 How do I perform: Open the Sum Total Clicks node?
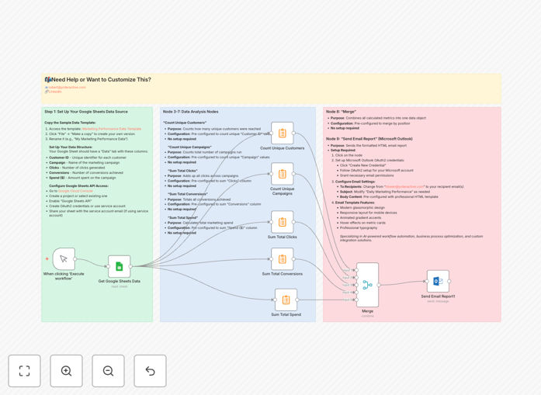point(283,222)
